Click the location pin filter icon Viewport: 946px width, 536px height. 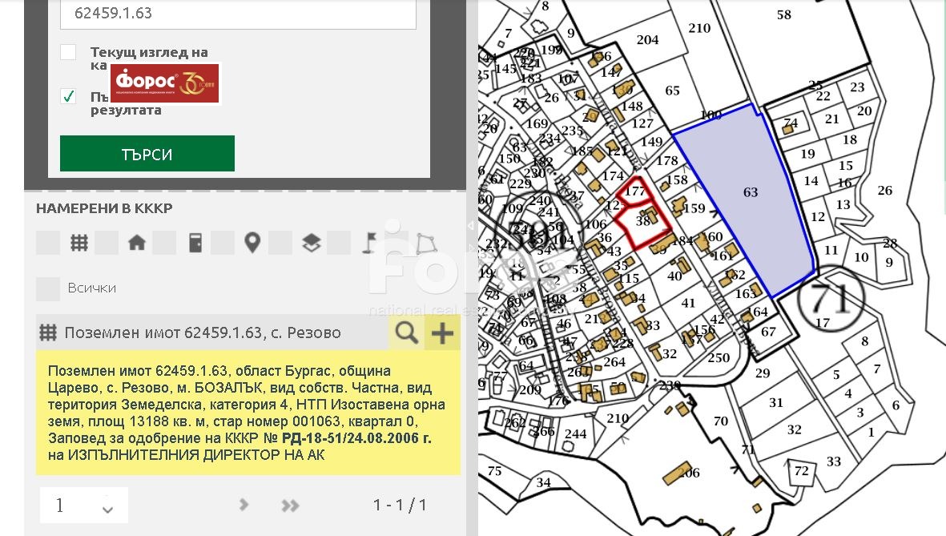(252, 243)
